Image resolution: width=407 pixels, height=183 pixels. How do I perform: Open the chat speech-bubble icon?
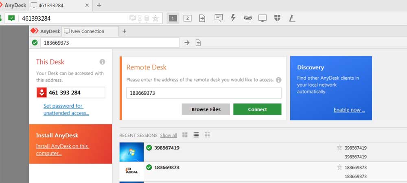219,18
